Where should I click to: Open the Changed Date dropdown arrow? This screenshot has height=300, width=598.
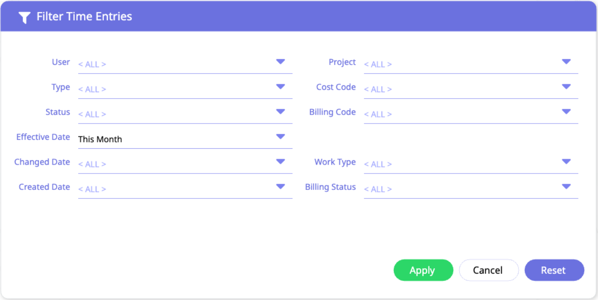[280, 162]
